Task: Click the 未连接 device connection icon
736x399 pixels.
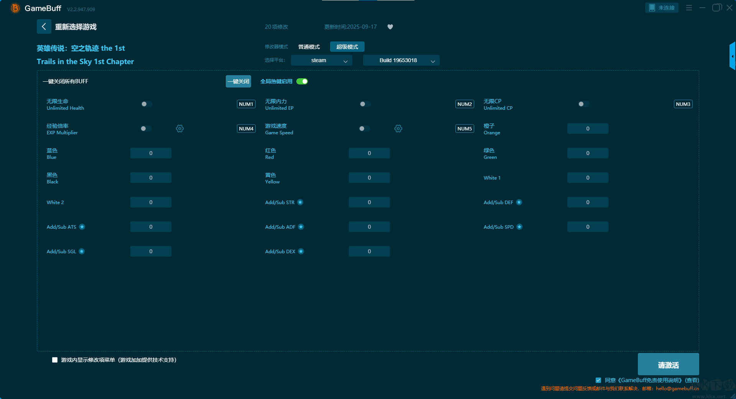Action: pos(652,8)
